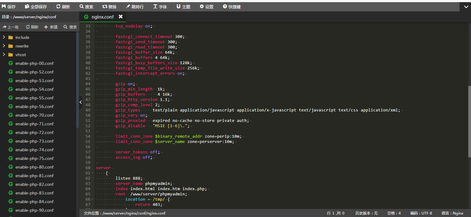The width and height of the screenshot is (471, 217).
Task: Open enable-php-70.conf file
Action: pyautogui.click(x=34, y=115)
